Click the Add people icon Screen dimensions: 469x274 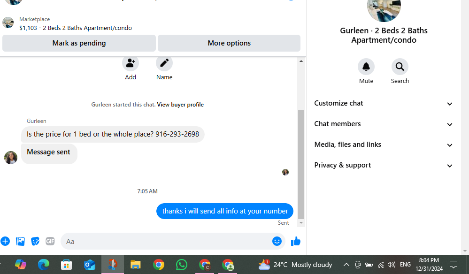point(131,63)
